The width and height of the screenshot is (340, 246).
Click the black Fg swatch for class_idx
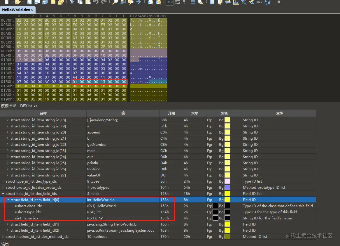tap(215, 206)
